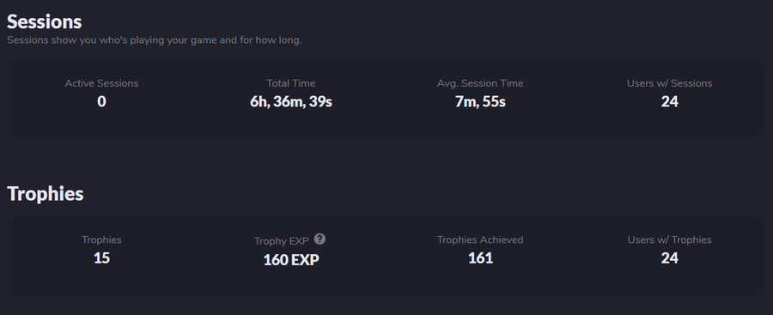Click the Trophies stat label in card
Screen dimensions: 773x315
pos(101,239)
